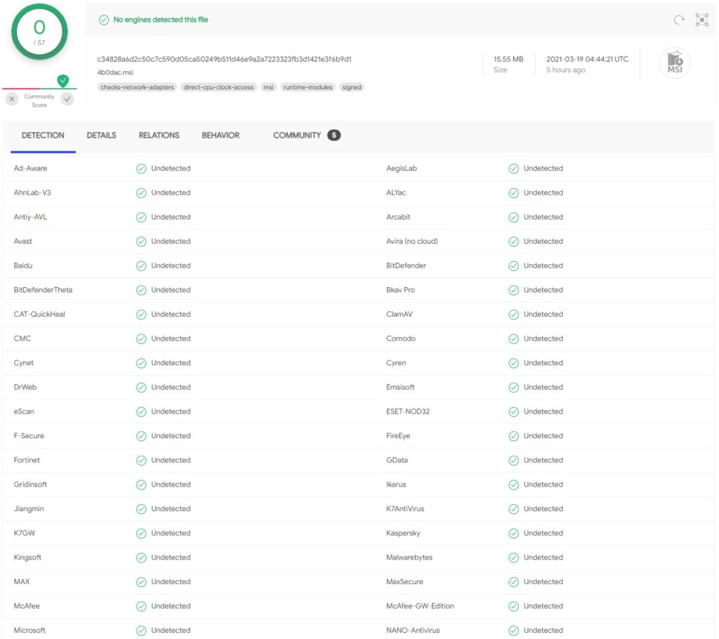Click the file hash c34828a6d2c50c7c...
719x639 pixels.
(224, 59)
